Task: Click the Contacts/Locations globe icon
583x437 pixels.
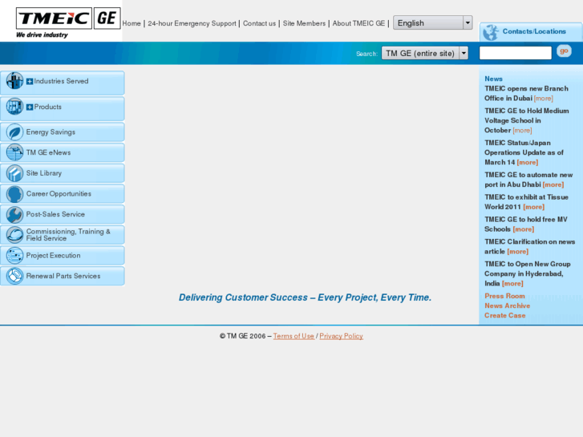Action: click(x=491, y=32)
